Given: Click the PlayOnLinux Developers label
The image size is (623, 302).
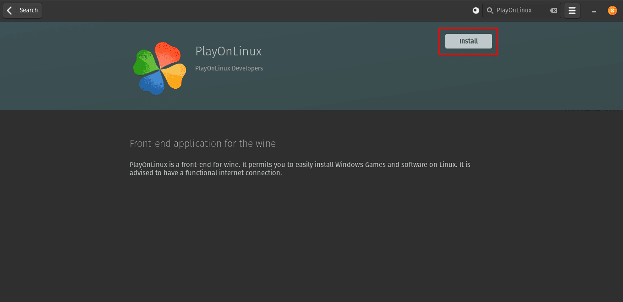Looking at the screenshot, I should click(229, 68).
